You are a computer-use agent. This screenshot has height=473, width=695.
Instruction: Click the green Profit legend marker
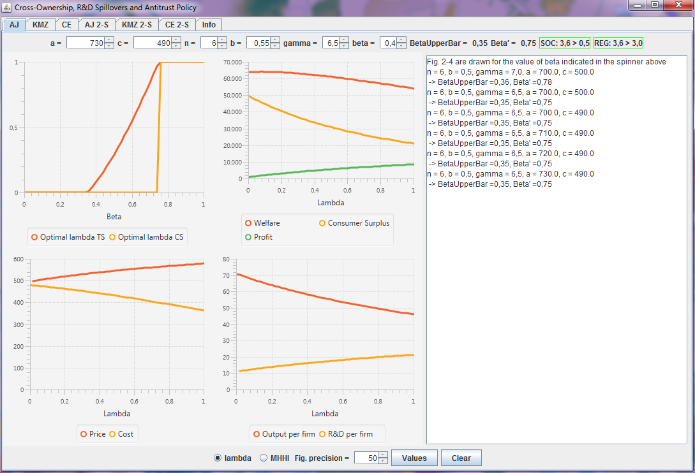tap(248, 236)
